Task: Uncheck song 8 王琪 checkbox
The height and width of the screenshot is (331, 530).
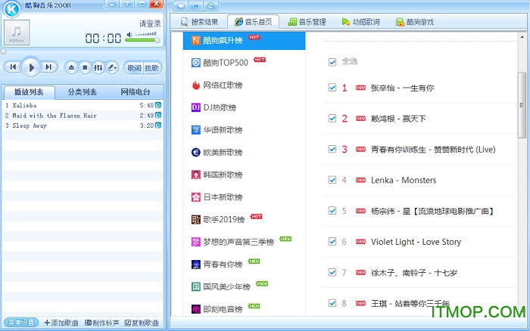Action: click(332, 303)
